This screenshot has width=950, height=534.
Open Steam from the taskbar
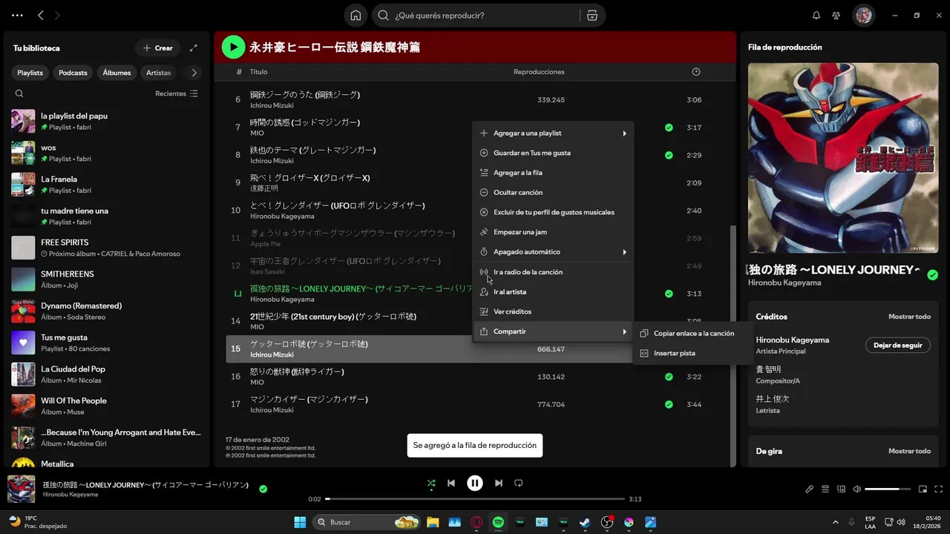pyautogui.click(x=586, y=522)
